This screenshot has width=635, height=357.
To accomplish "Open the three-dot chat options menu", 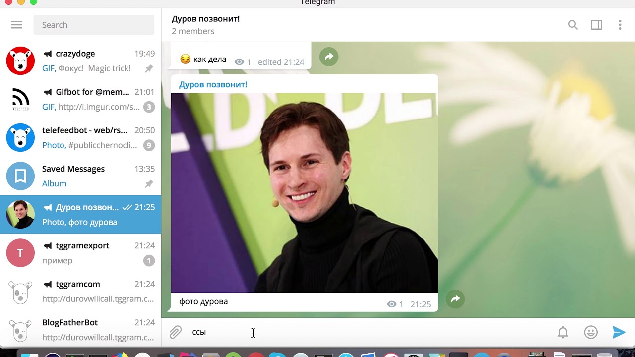I will (x=620, y=25).
